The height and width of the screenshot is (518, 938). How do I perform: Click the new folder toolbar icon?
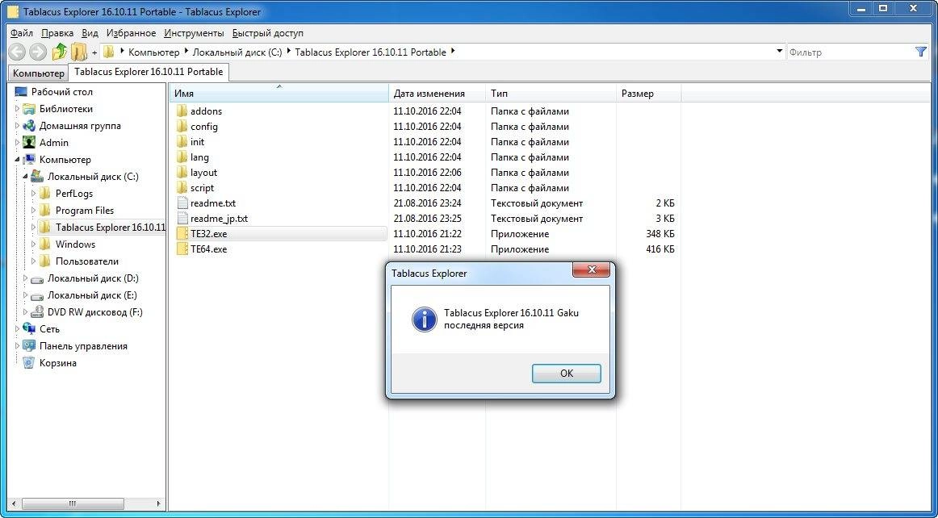[79, 52]
